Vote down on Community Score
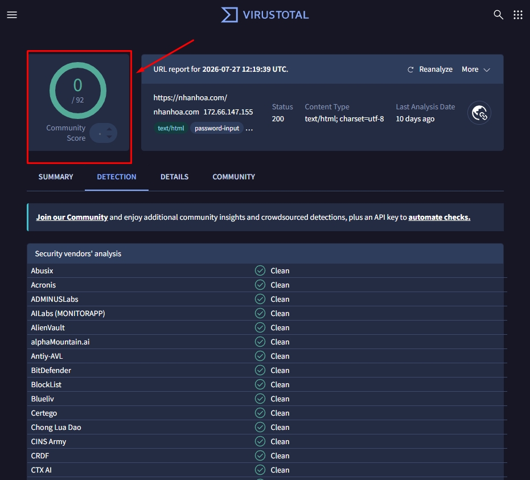530x480 pixels. (x=109, y=137)
